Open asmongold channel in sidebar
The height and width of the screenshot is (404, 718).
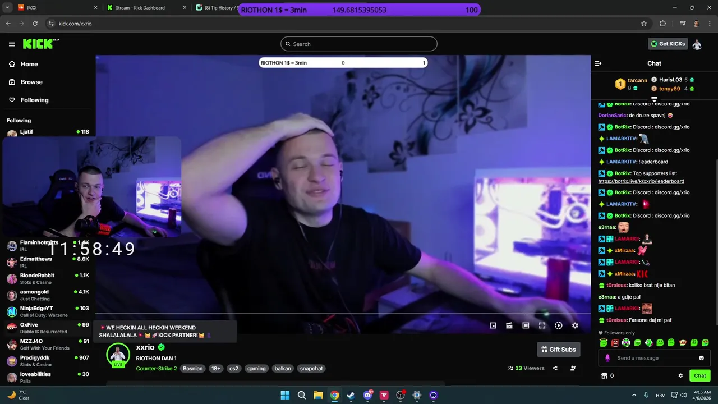pyautogui.click(x=48, y=295)
